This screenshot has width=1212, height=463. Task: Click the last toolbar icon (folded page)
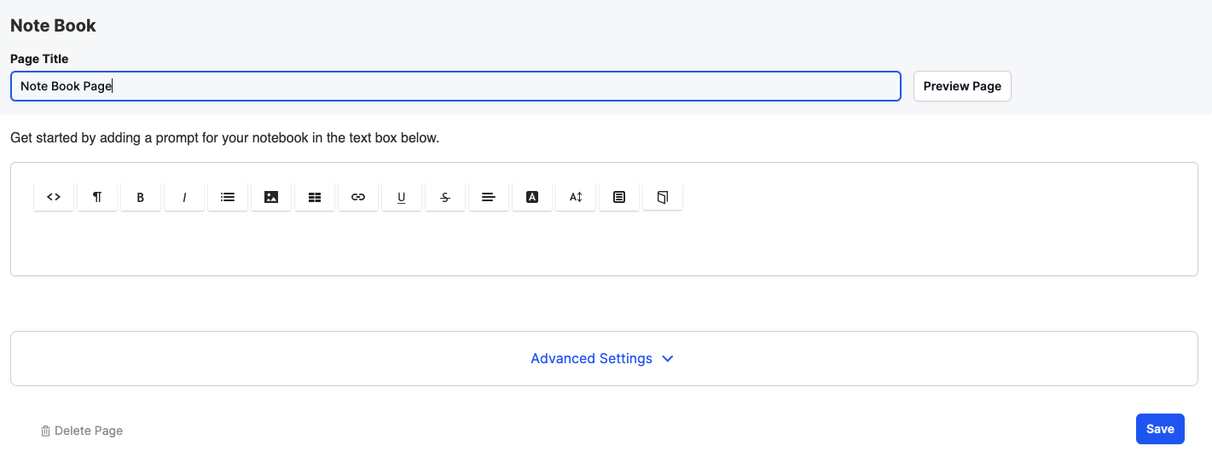coord(663,197)
